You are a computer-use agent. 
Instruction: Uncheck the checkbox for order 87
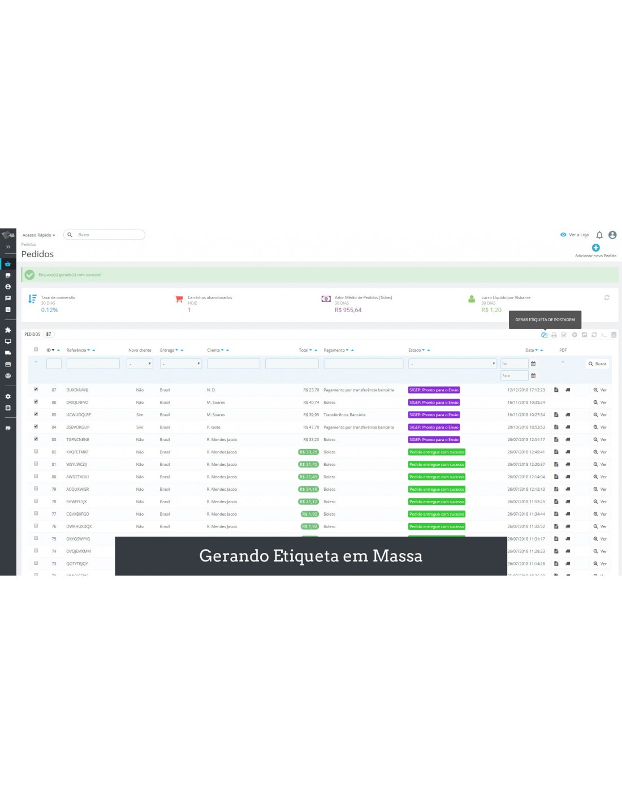(36, 390)
